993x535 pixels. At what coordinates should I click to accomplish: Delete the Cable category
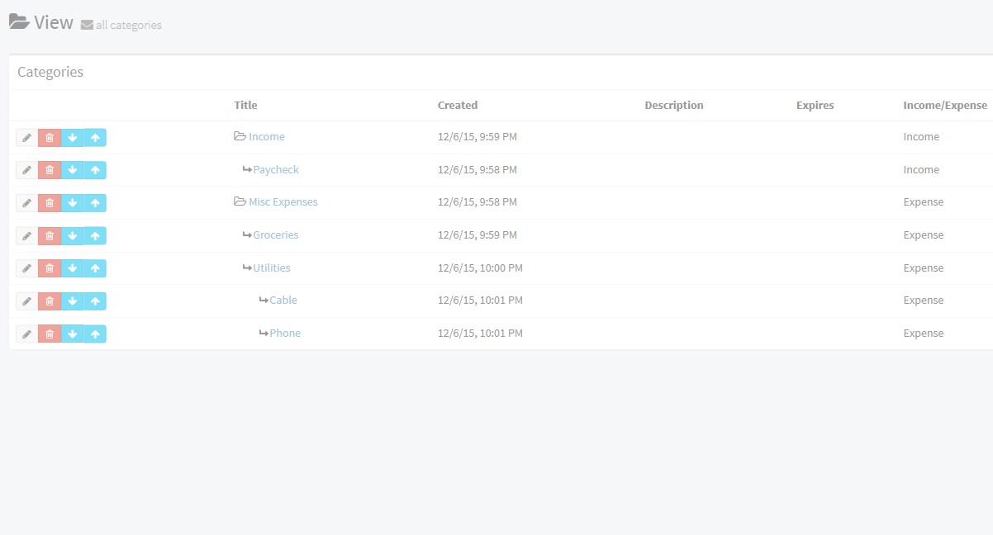(x=50, y=301)
